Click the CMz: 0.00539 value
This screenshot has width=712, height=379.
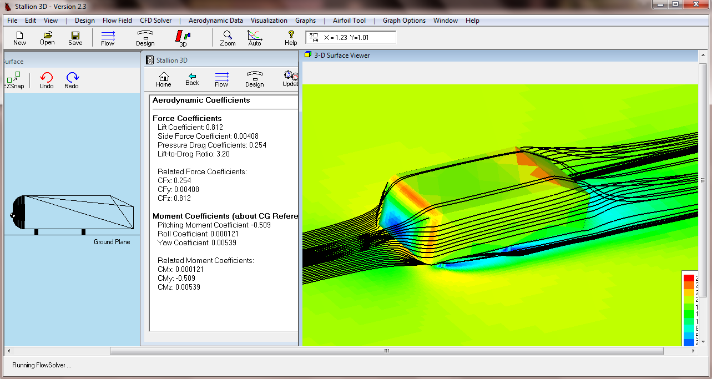click(179, 287)
